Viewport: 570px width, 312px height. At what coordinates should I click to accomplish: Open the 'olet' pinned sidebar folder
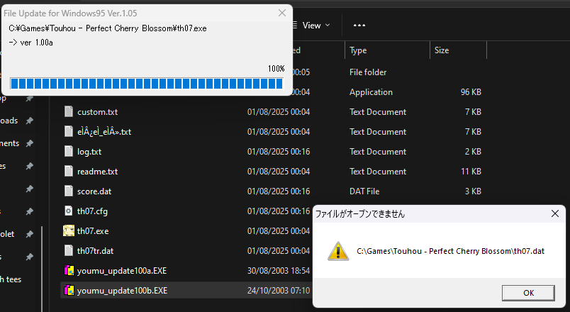7,234
